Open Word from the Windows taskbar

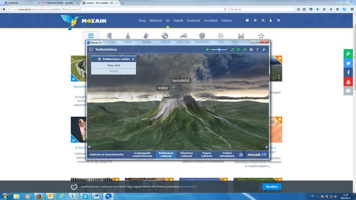click(x=97, y=196)
